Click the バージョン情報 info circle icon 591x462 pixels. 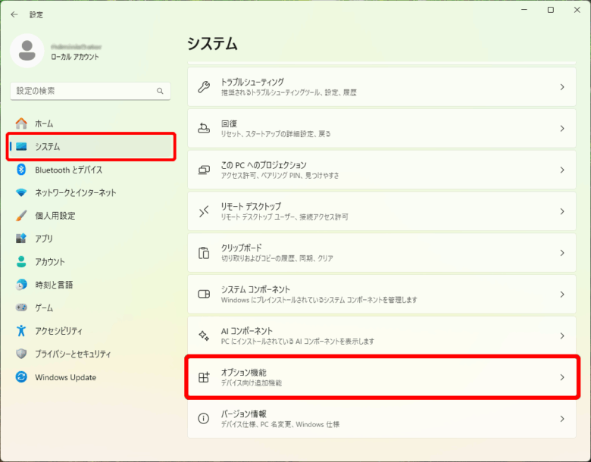pyautogui.click(x=204, y=419)
